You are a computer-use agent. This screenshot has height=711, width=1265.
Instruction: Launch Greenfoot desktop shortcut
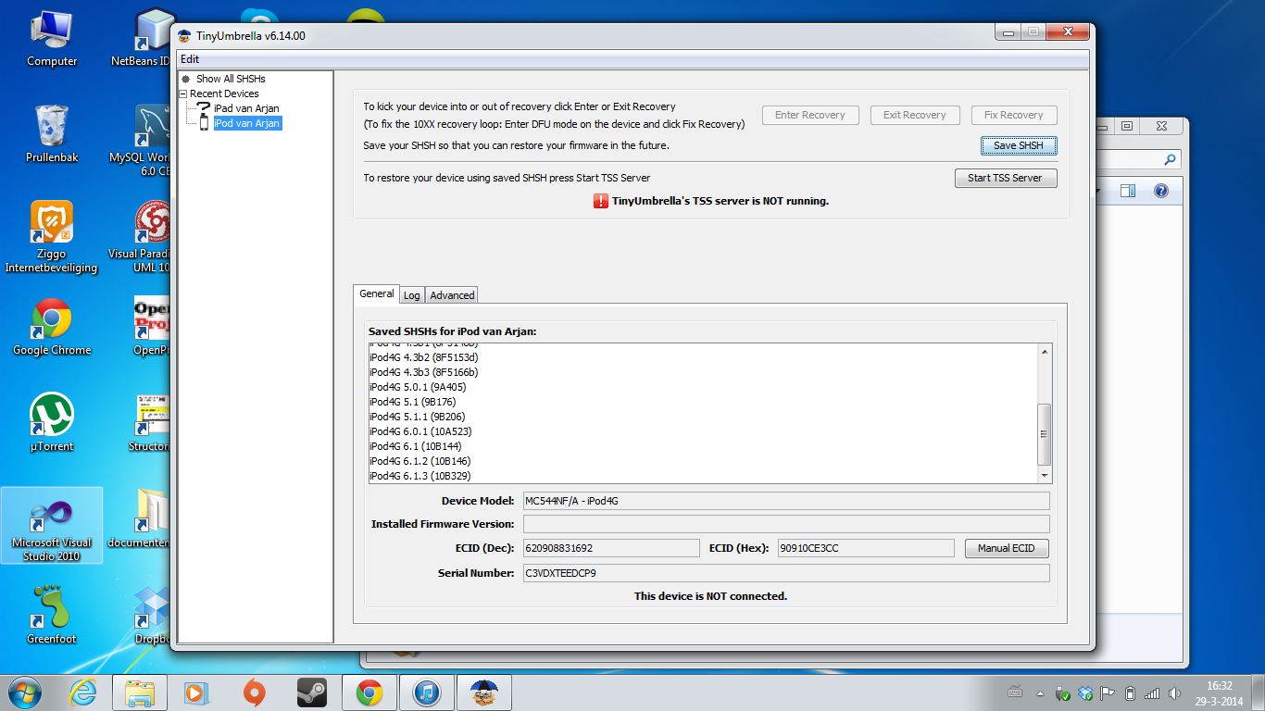(x=52, y=614)
